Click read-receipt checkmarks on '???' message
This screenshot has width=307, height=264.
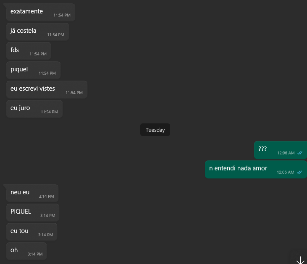pos(300,153)
